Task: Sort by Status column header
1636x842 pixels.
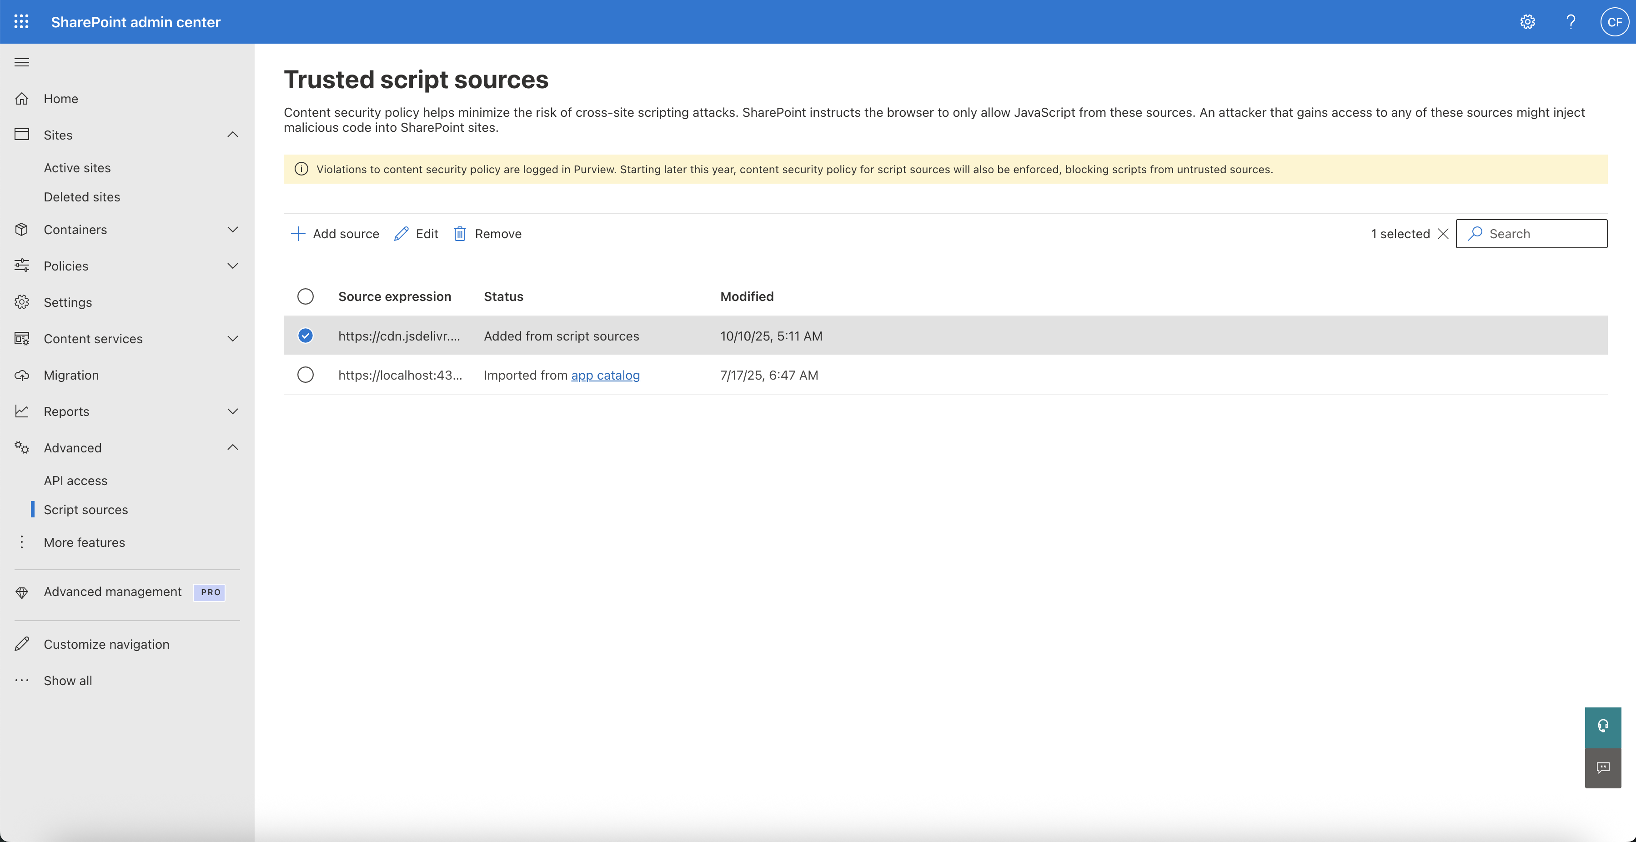Action: 504,296
